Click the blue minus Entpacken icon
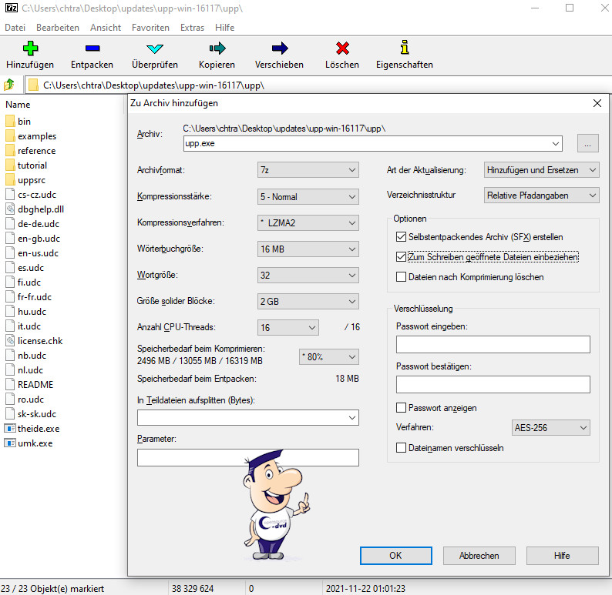 tap(92, 48)
